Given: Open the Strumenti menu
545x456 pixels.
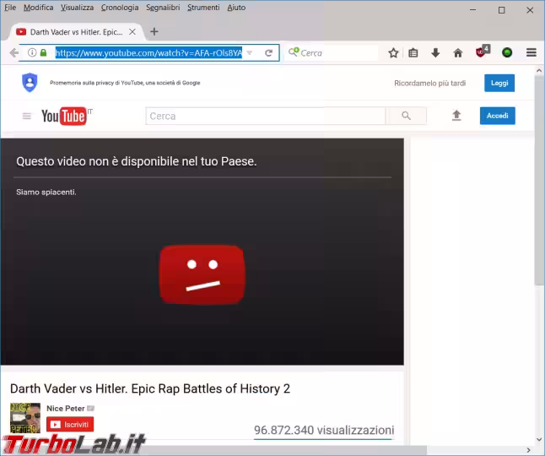Looking at the screenshot, I should click(203, 8).
